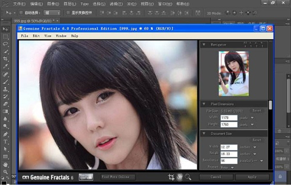Click the Genuine Fractals hand tool icon
The height and width of the screenshot is (192, 291).
click(x=179, y=177)
